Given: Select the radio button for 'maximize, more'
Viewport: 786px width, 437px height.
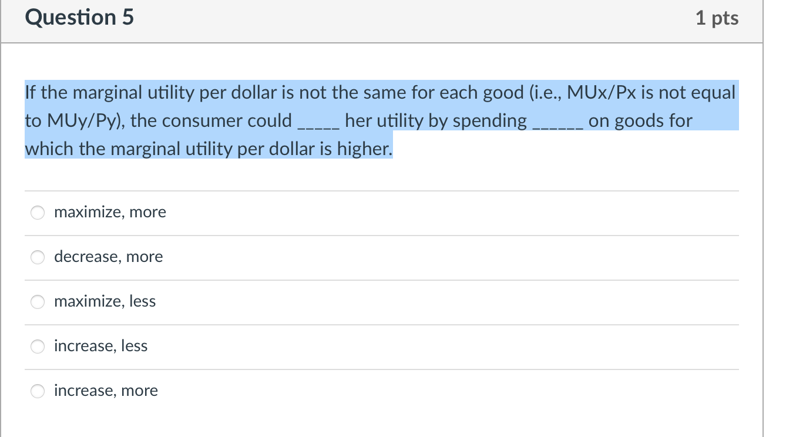Looking at the screenshot, I should 37,213.
